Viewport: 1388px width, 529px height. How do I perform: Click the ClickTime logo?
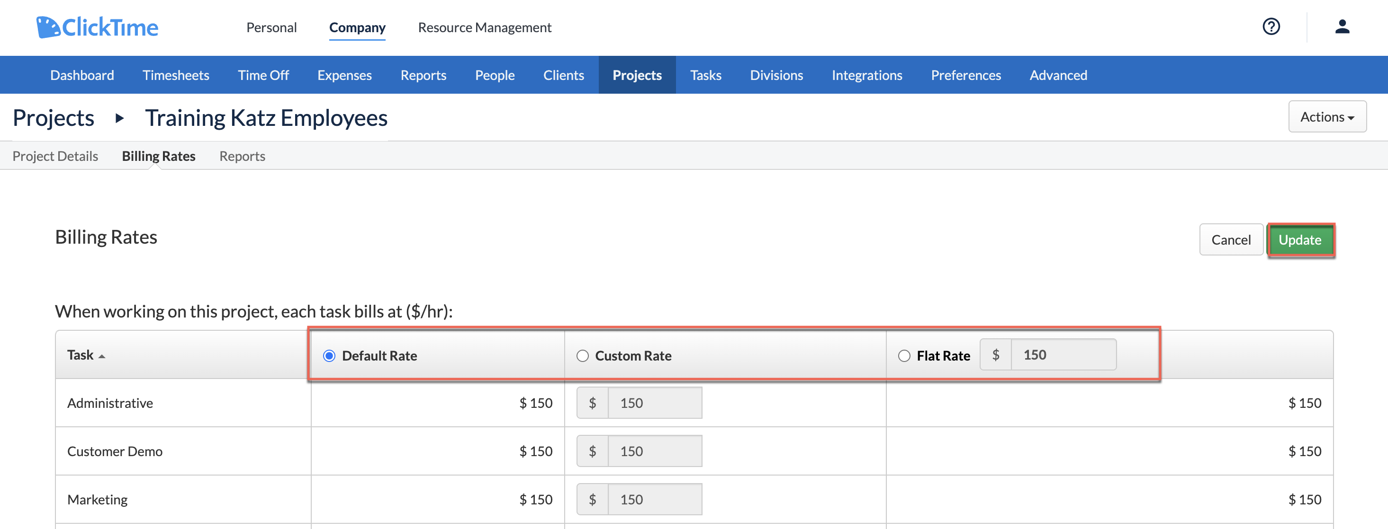tap(98, 27)
